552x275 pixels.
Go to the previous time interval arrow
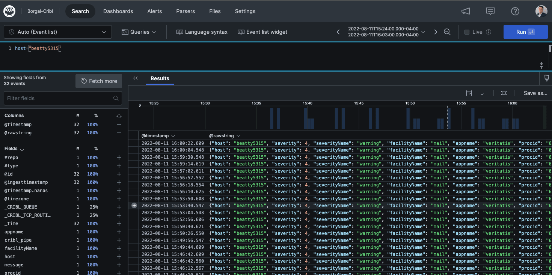(338, 32)
